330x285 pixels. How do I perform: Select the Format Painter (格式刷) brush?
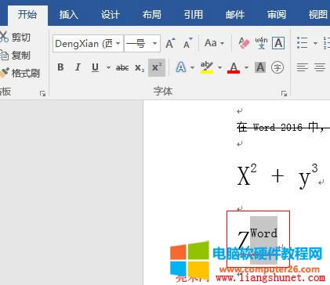click(x=4, y=73)
